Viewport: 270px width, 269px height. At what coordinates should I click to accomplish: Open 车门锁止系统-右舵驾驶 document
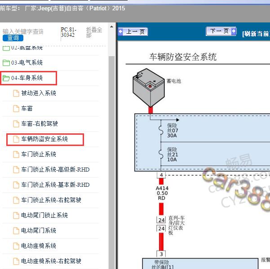coord(51,200)
